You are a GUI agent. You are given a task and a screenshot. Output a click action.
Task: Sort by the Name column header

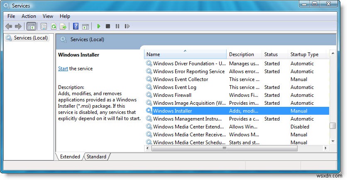point(186,54)
